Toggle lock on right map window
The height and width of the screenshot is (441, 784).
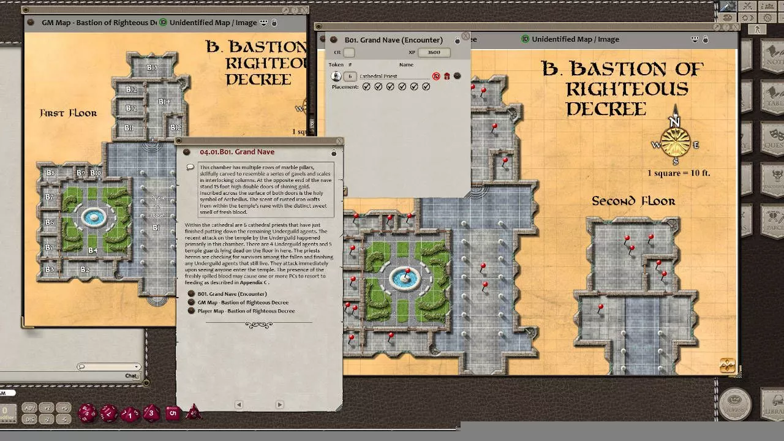click(706, 39)
